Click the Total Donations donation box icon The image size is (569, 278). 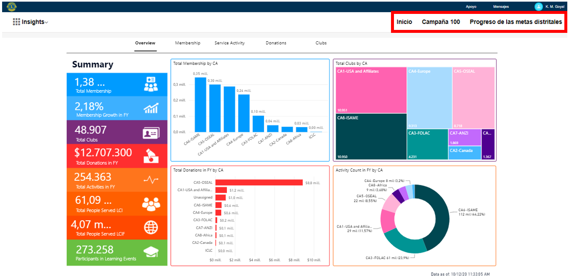(x=151, y=156)
